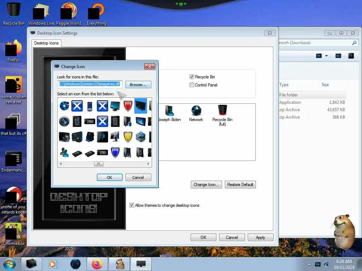
Task: Click the hamster mascot on the desktop
Action: (x=344, y=231)
